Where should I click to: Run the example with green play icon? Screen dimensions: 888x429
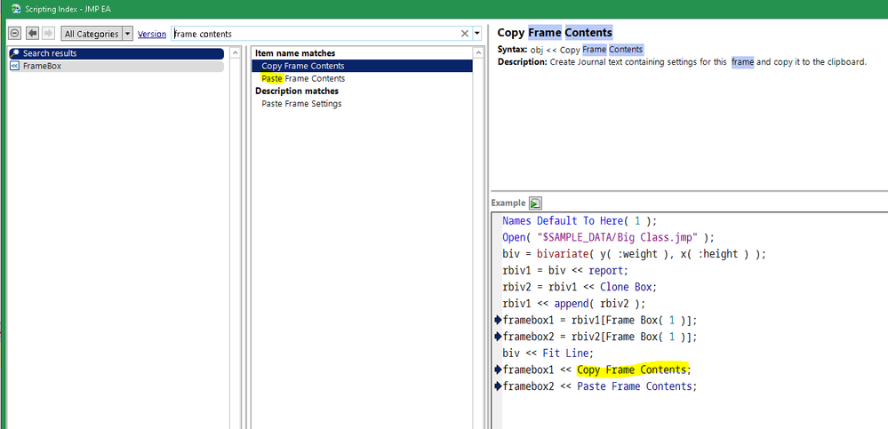click(x=535, y=203)
